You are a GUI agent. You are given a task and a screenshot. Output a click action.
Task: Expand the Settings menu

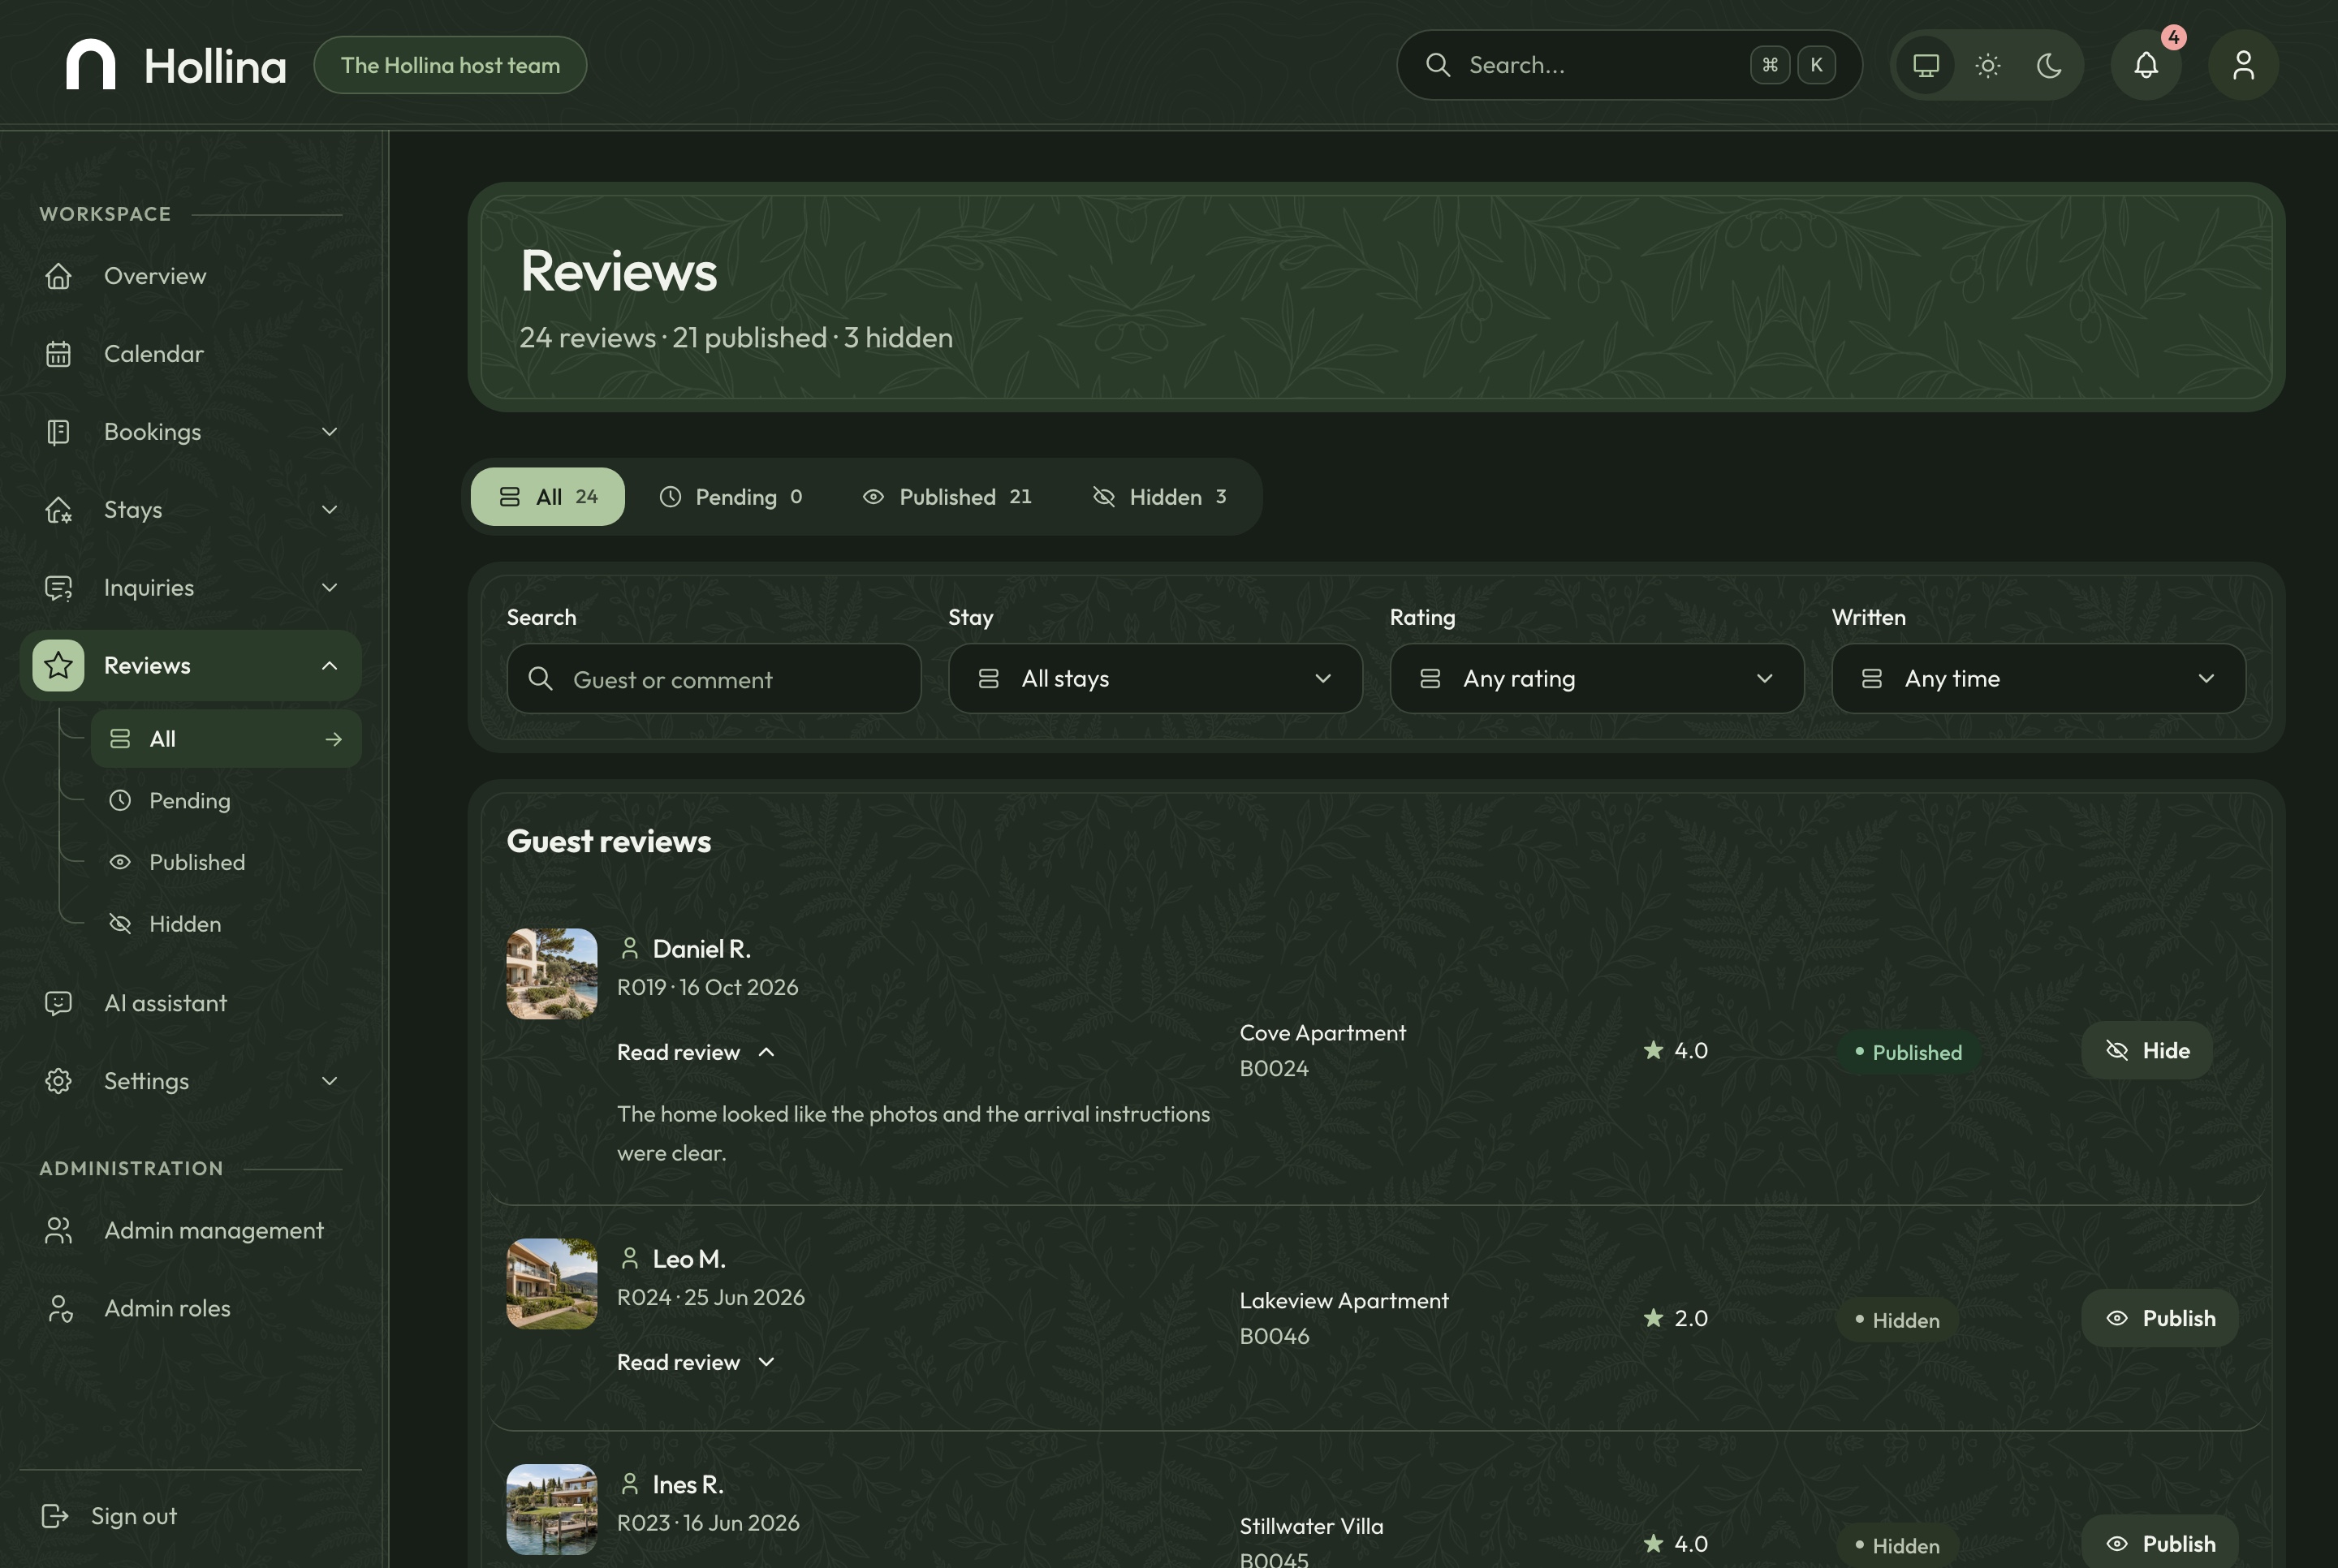coord(191,1081)
